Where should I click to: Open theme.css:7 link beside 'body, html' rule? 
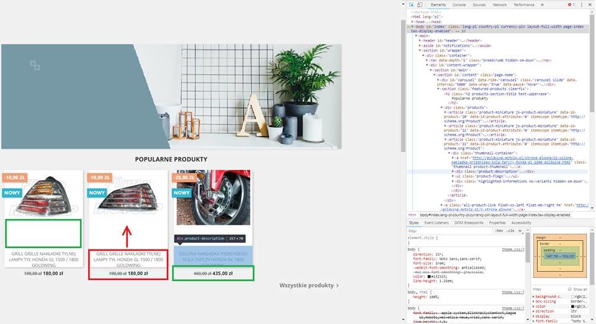click(513, 292)
